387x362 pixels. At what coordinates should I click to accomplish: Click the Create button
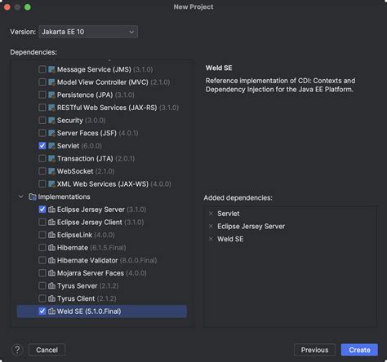point(359,350)
